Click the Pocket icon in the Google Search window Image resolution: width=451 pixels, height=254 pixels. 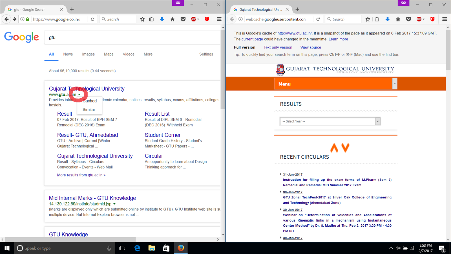click(183, 19)
